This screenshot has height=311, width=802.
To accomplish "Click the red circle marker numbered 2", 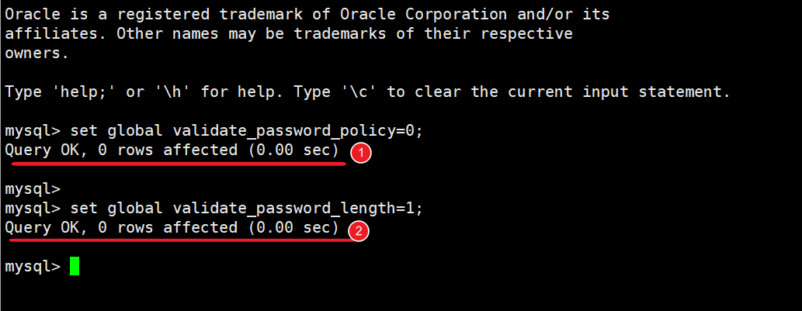I will tap(358, 230).
